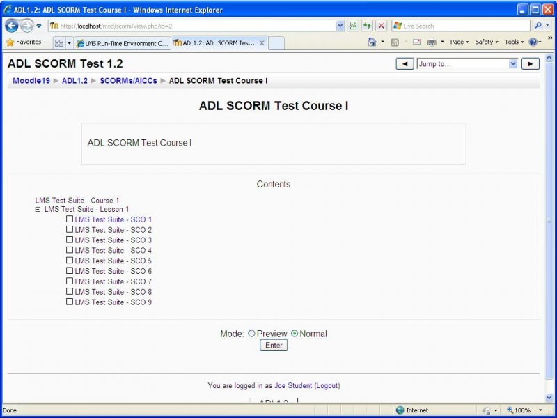Click the search magnifier button
This screenshot has height=418, width=557.
coord(538,26)
